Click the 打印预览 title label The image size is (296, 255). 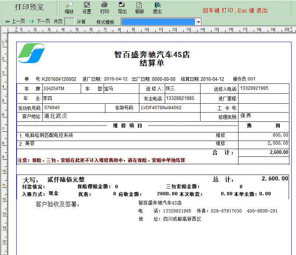pos(29,7)
